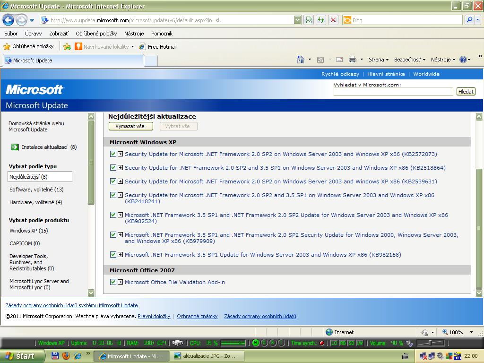Uncheck the Office File Validation Add-in checkbox
This screenshot has height=363, width=484.
[x=113, y=282]
